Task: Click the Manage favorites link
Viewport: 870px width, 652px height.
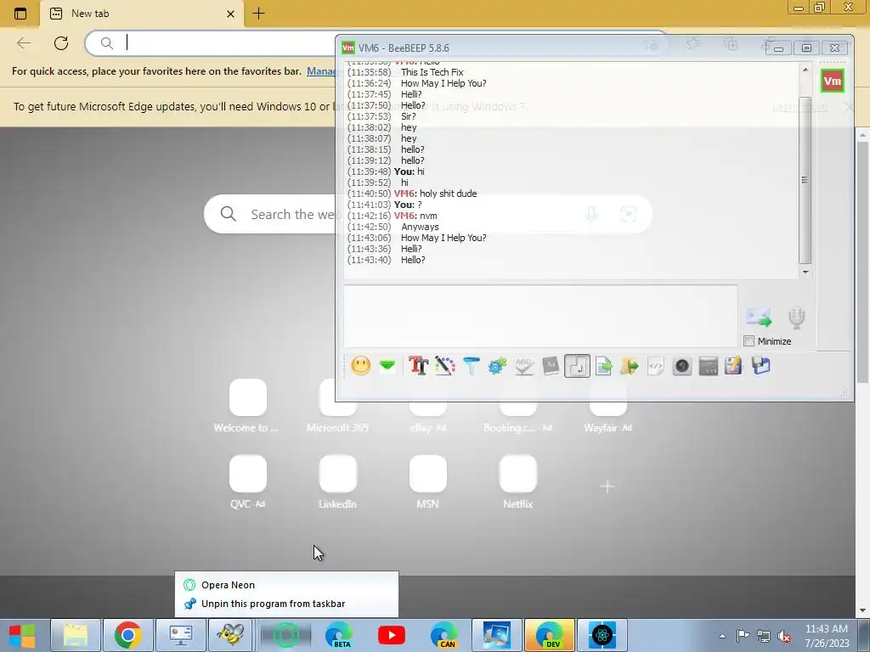Action: tap(322, 71)
